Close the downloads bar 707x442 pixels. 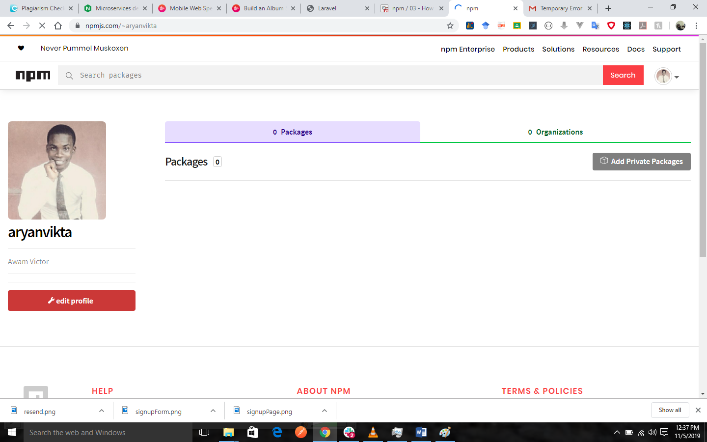pyautogui.click(x=698, y=410)
